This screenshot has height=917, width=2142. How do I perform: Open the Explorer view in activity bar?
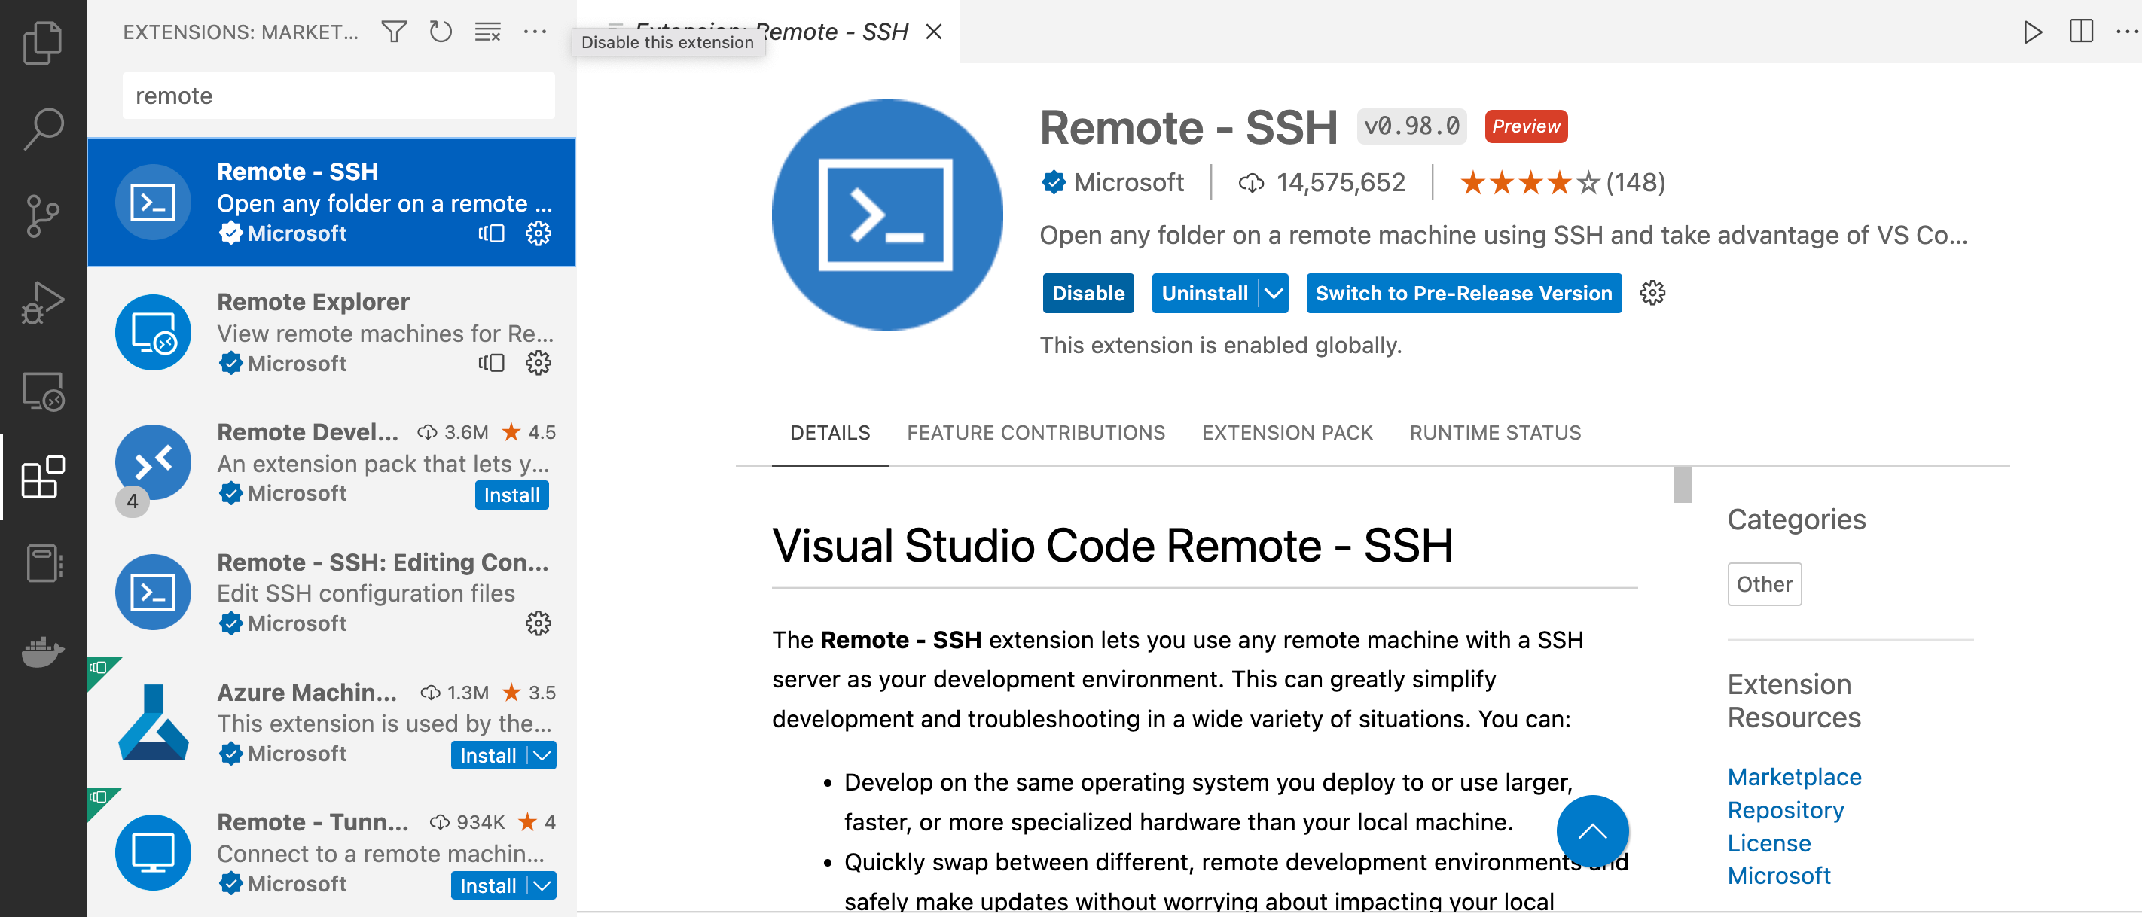coord(42,41)
